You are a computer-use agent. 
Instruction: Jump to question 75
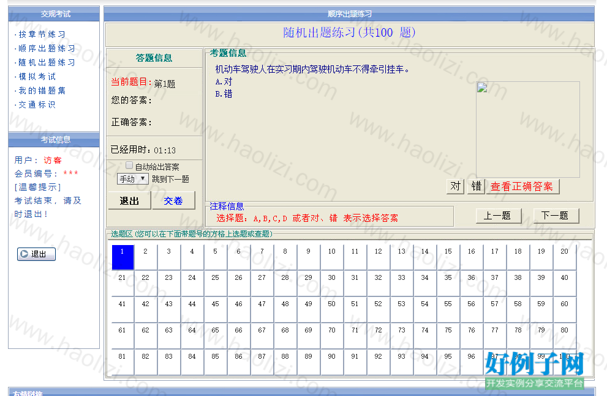[448, 335]
